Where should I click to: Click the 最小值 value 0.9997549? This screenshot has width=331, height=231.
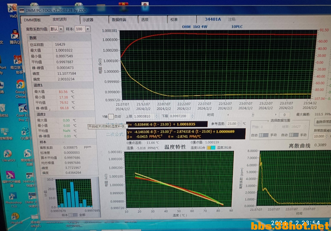pos(64,56)
